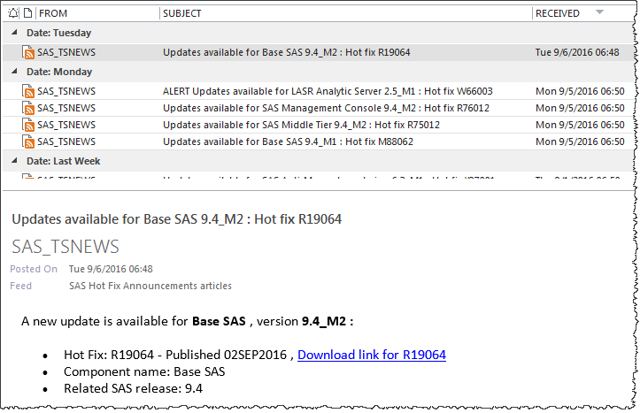Click the sort arrow in RECEIVED header
The width and height of the screenshot is (640, 413).
[x=599, y=11]
